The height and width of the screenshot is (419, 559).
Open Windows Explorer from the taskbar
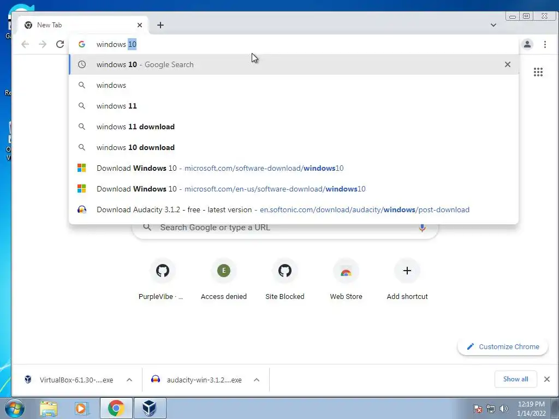pyautogui.click(x=49, y=408)
